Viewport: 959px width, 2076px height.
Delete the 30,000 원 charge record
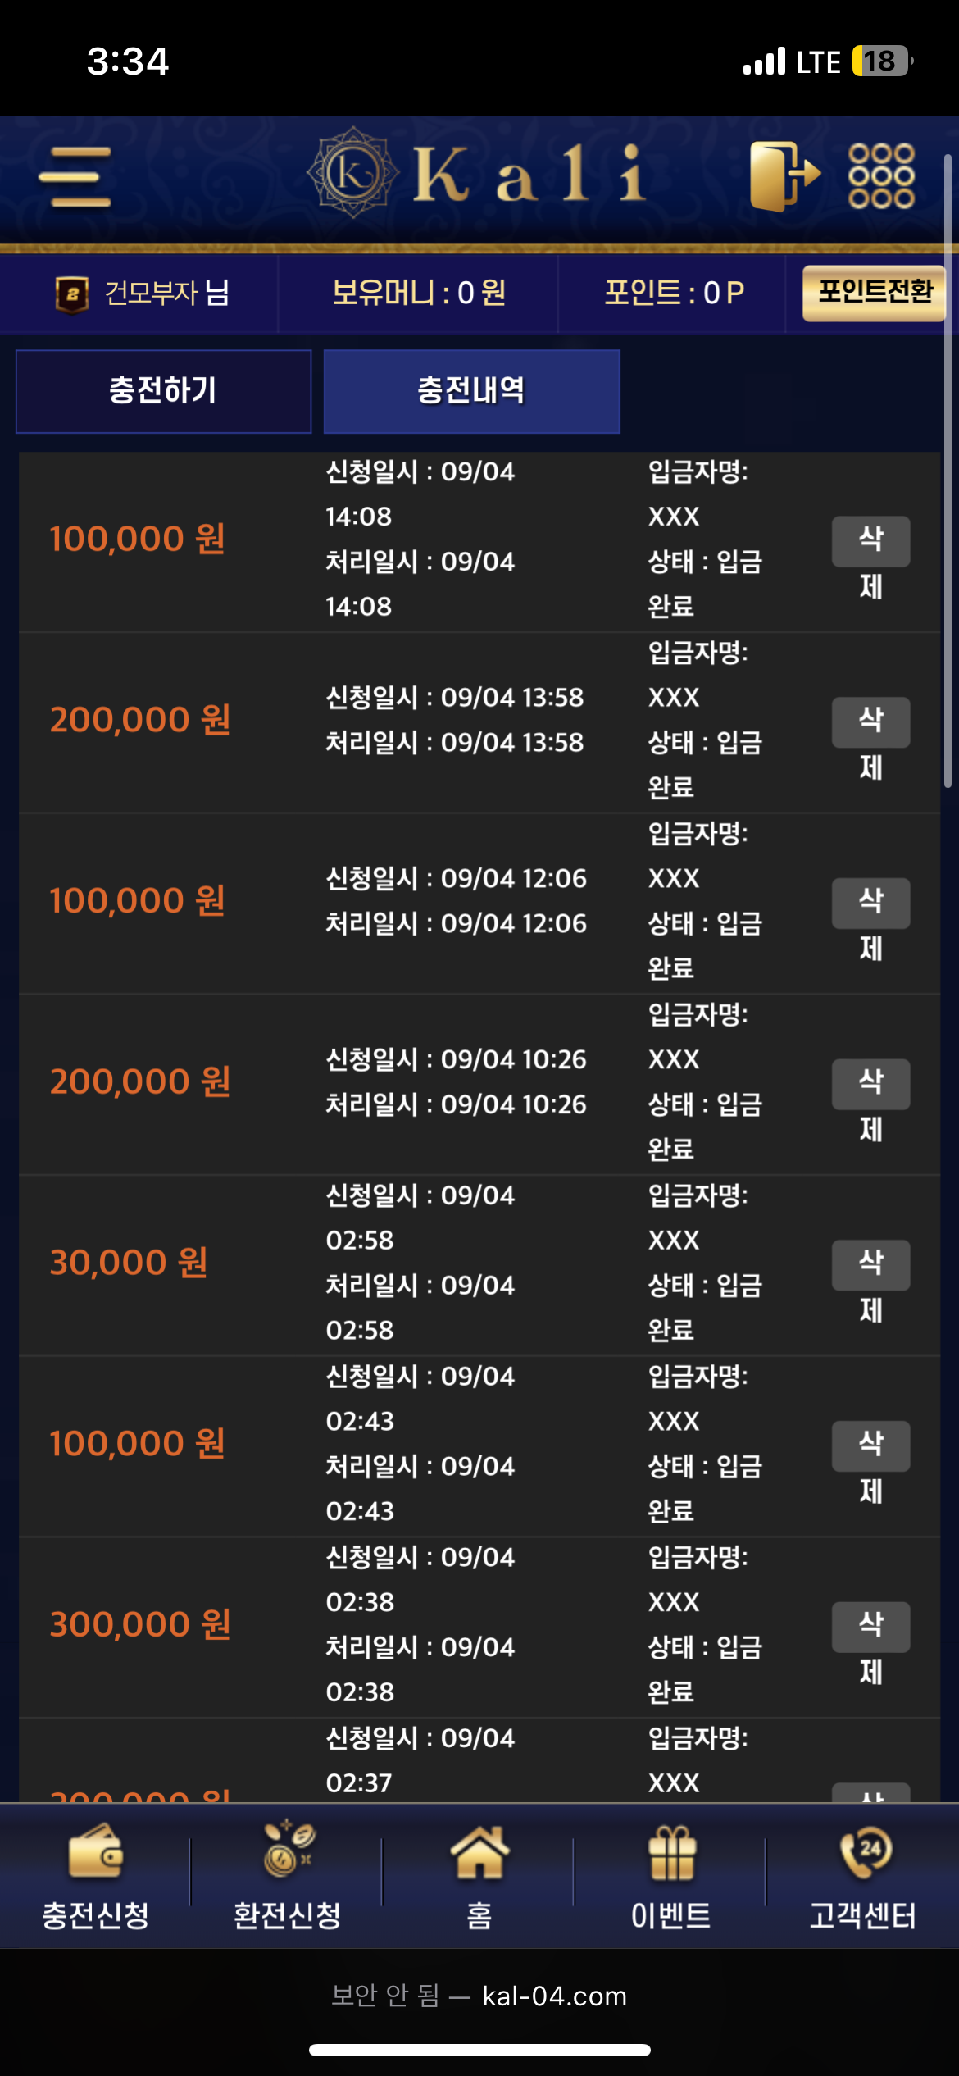click(x=870, y=1266)
